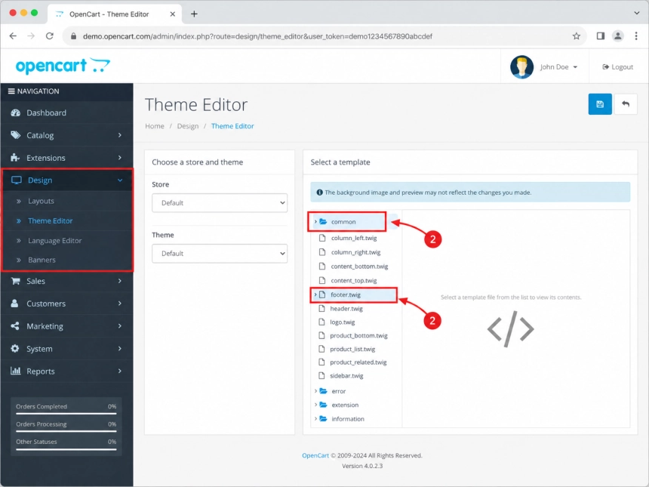This screenshot has width=649, height=487.
Task: Open sidebar.twig template
Action: pos(346,376)
